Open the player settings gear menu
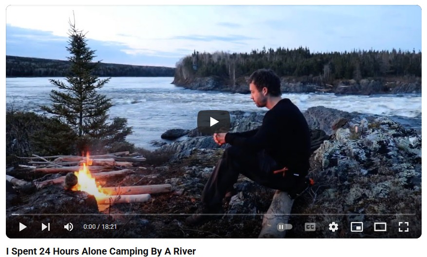 334,227
